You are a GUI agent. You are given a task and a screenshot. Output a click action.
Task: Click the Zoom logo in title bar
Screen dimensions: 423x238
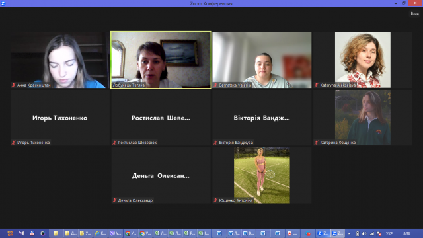click(x=3, y=3)
